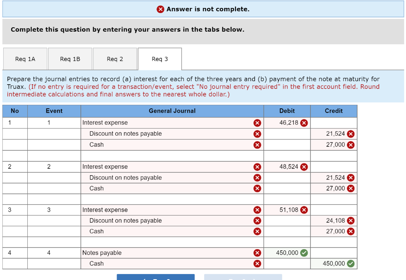
Task: Click the 'General Journal' column header
Action: click(172, 111)
